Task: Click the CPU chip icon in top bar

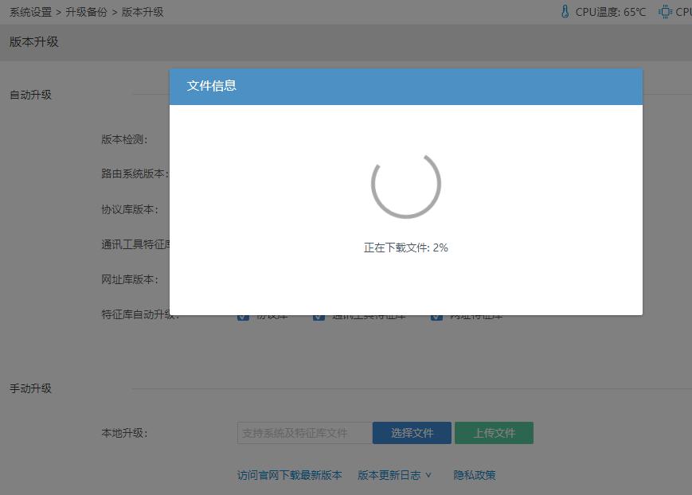Action: pos(665,11)
